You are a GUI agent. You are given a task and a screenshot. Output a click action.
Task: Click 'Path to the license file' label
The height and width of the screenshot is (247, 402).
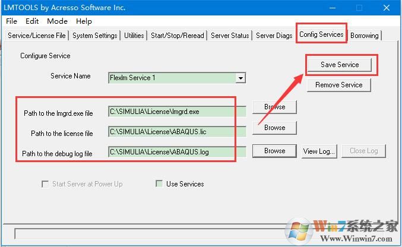[62, 134]
